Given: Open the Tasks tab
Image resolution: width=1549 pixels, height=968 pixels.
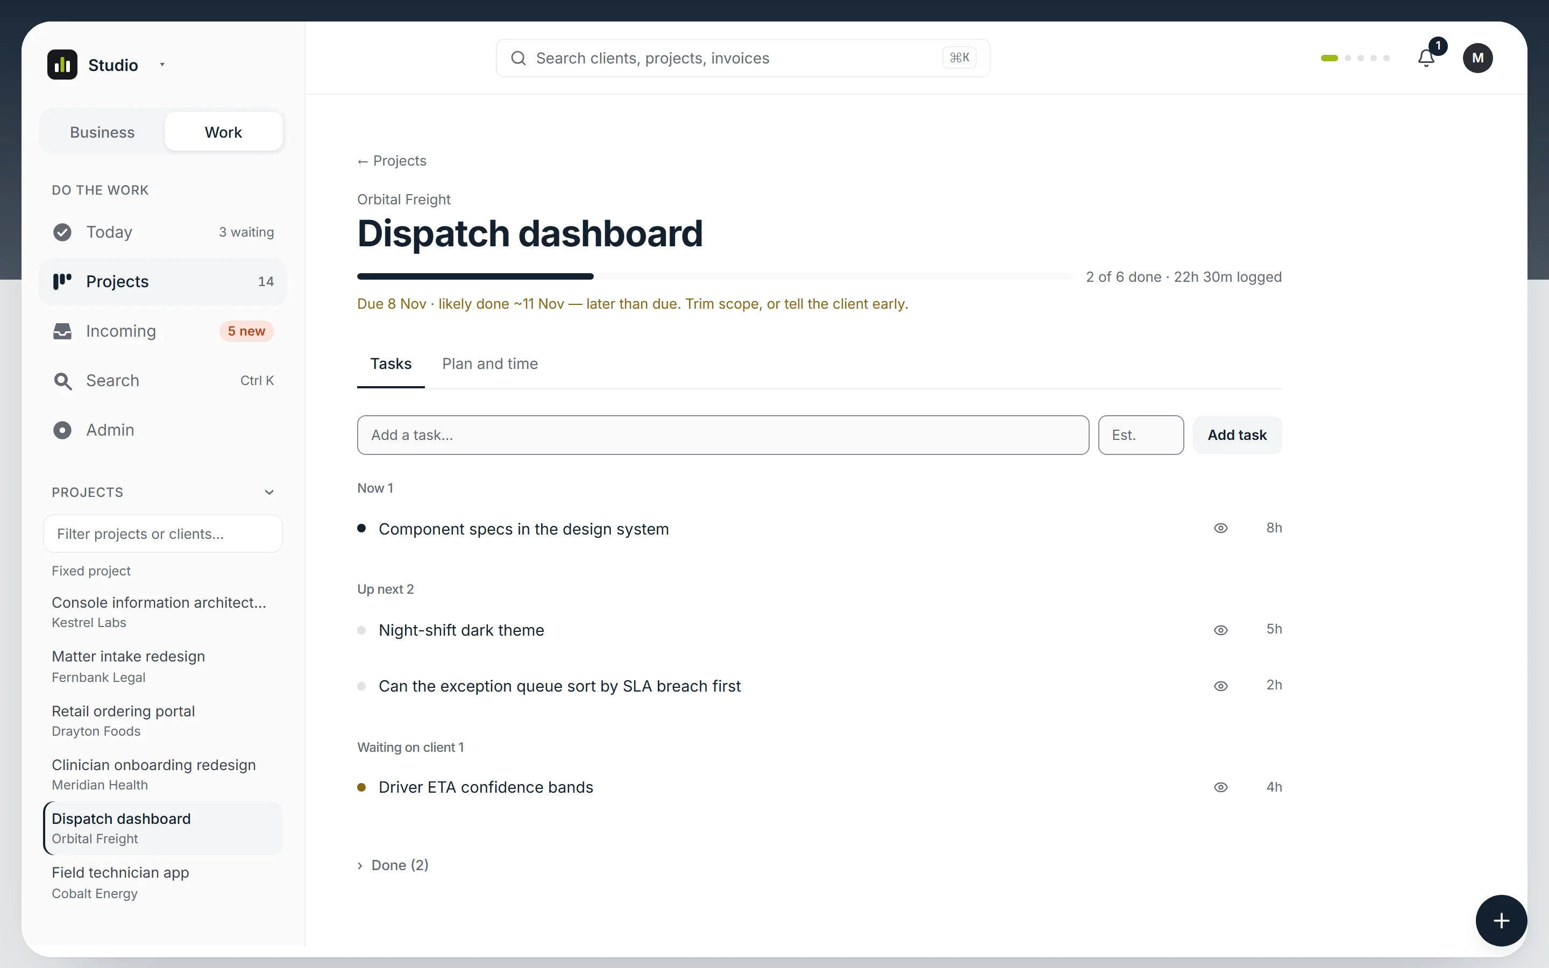Looking at the screenshot, I should tap(390, 364).
